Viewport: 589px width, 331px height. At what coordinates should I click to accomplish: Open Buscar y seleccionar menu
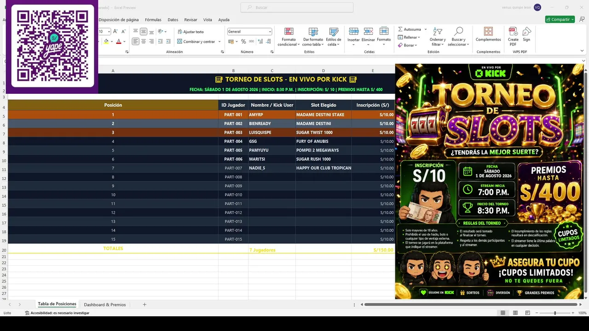click(458, 37)
